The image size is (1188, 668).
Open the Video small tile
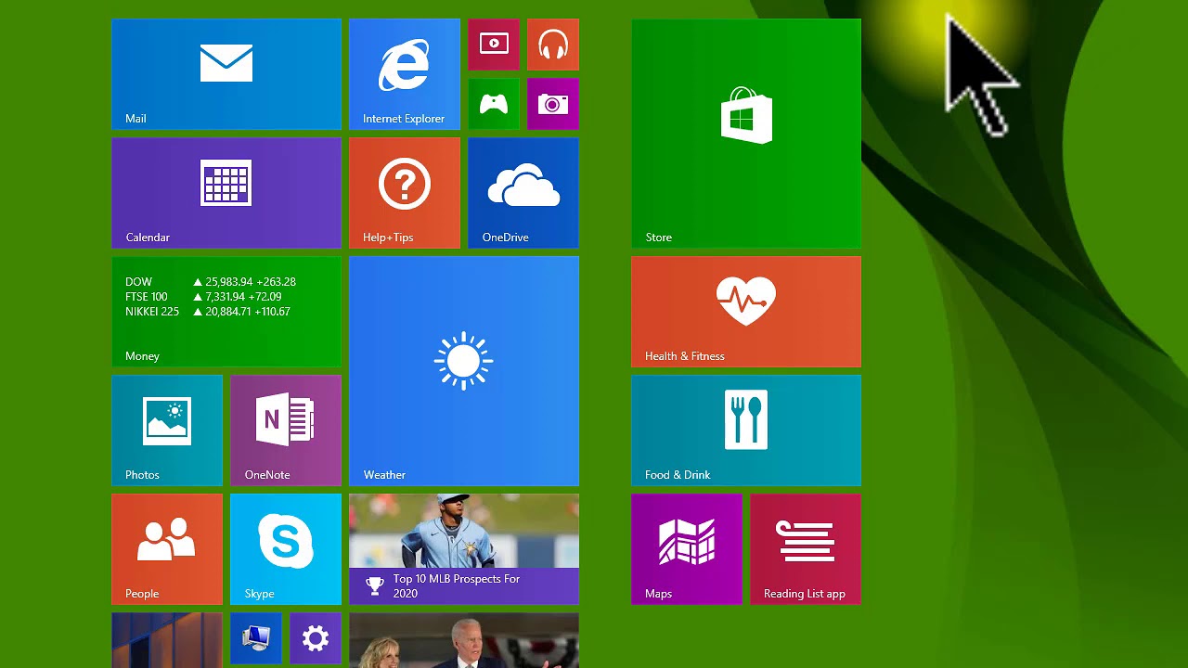pyautogui.click(x=494, y=45)
